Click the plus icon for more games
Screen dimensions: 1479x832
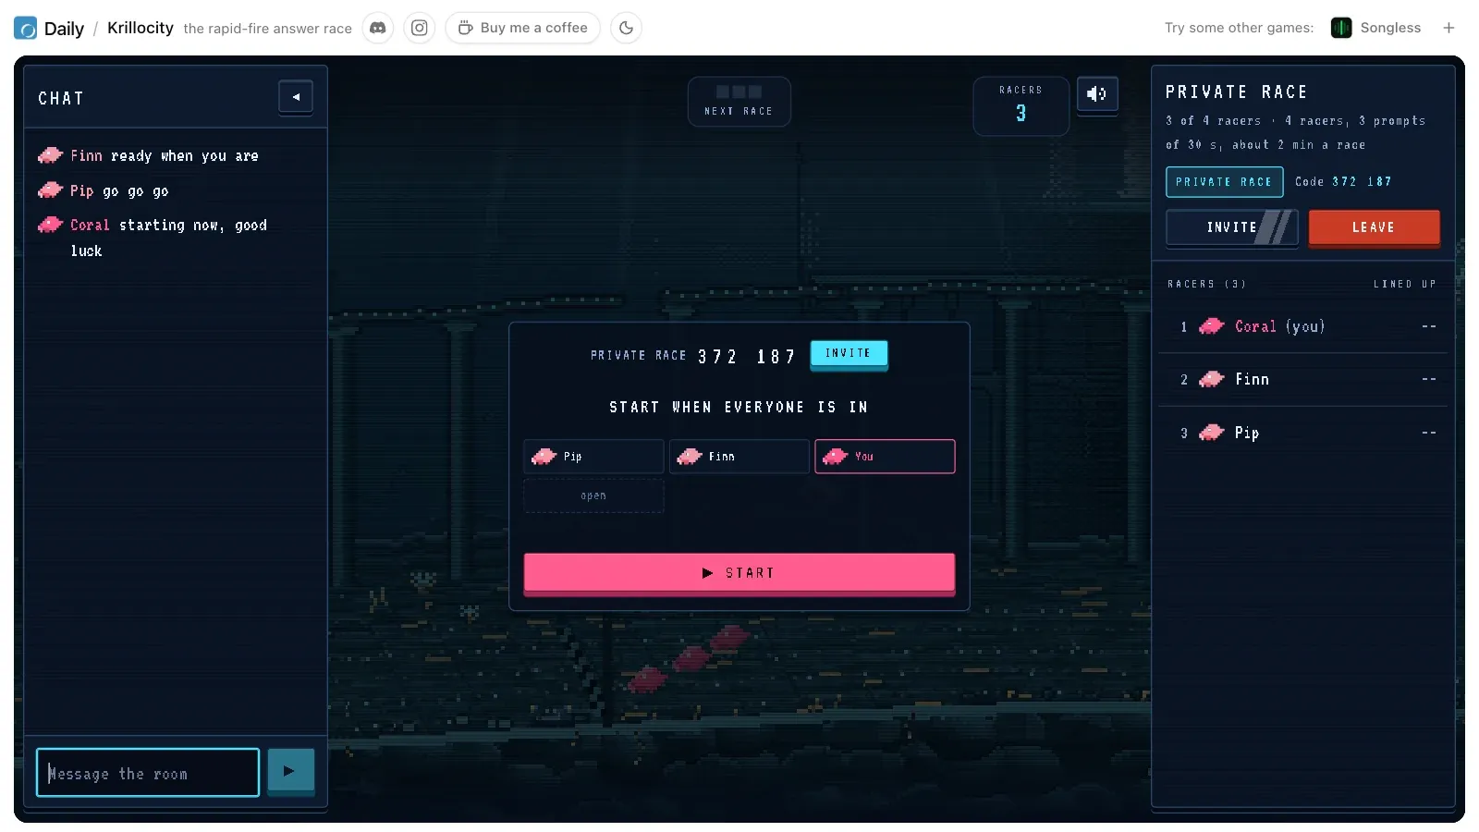[1448, 28]
